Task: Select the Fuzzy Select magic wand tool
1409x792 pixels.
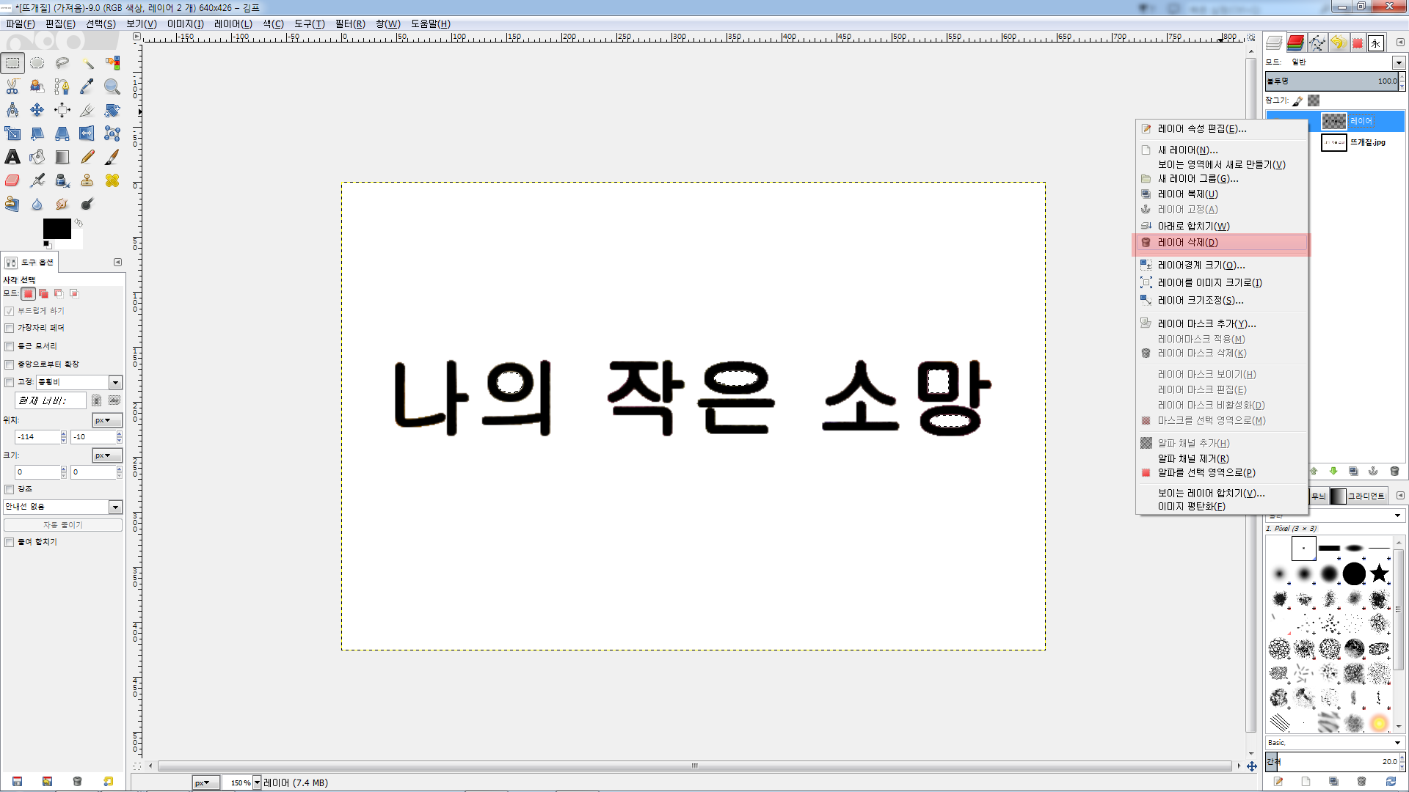Action: click(87, 63)
